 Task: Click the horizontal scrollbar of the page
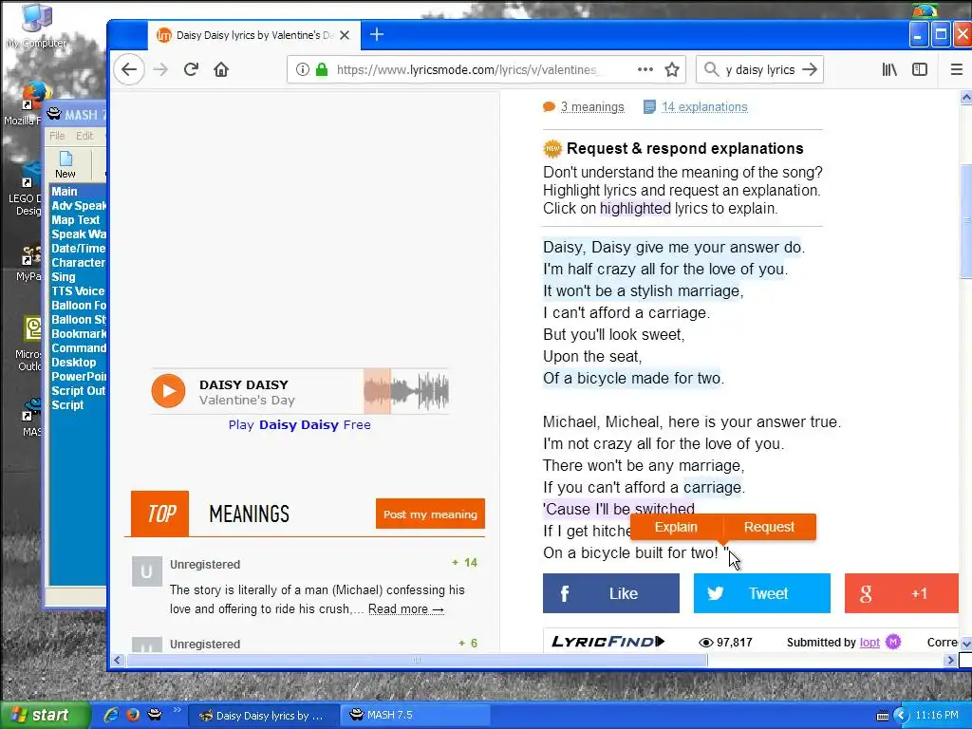pos(417,661)
